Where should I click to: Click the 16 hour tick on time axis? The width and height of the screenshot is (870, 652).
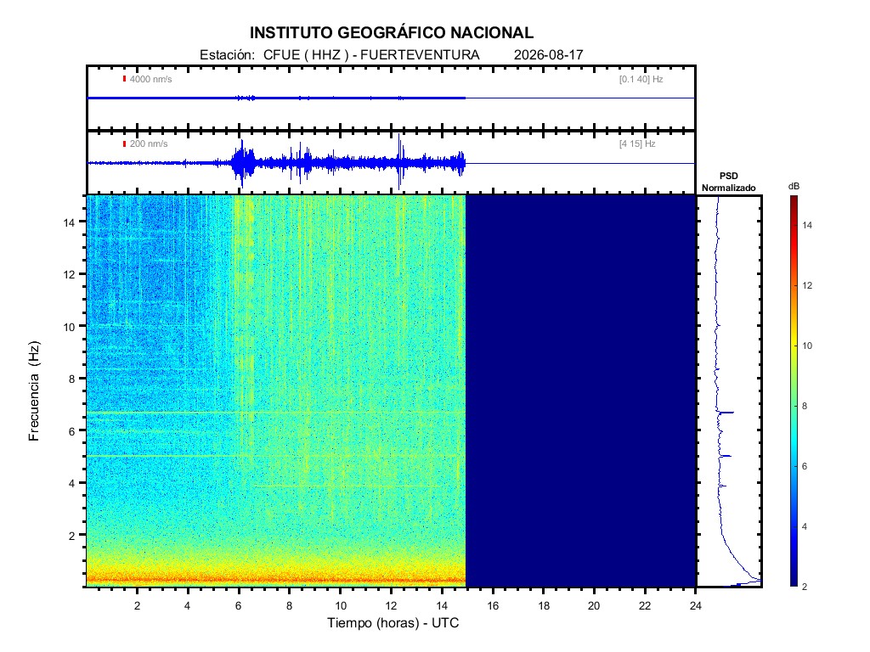coord(493,605)
